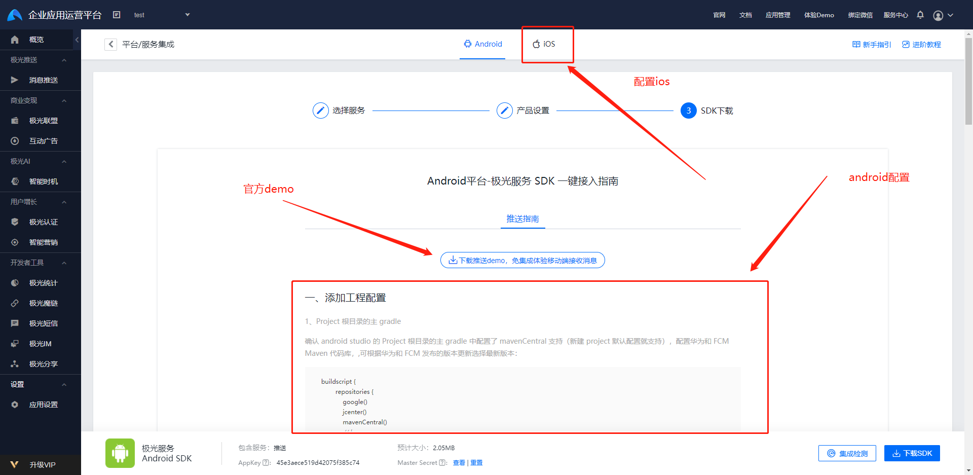
Task: Open 服务中心 in the top bar
Action: [x=896, y=15]
